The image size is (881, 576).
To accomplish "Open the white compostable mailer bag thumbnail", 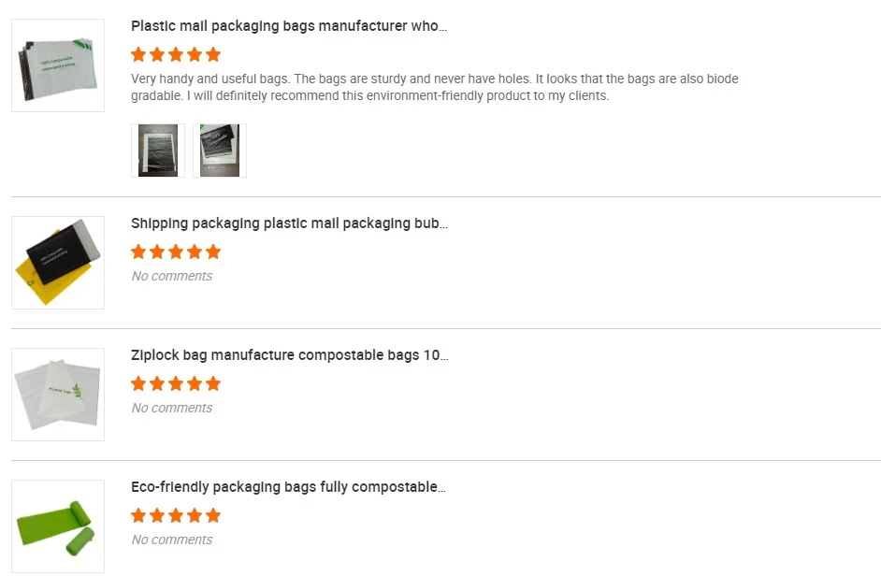I will 58,65.
